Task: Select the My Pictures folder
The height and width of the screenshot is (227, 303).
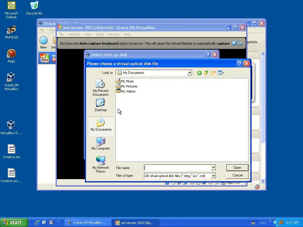Action: [127, 86]
